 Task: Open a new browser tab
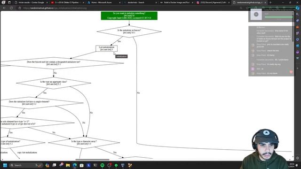[x=270, y=2]
